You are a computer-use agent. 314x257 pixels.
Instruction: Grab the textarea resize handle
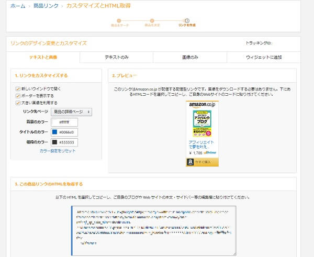[234, 253]
